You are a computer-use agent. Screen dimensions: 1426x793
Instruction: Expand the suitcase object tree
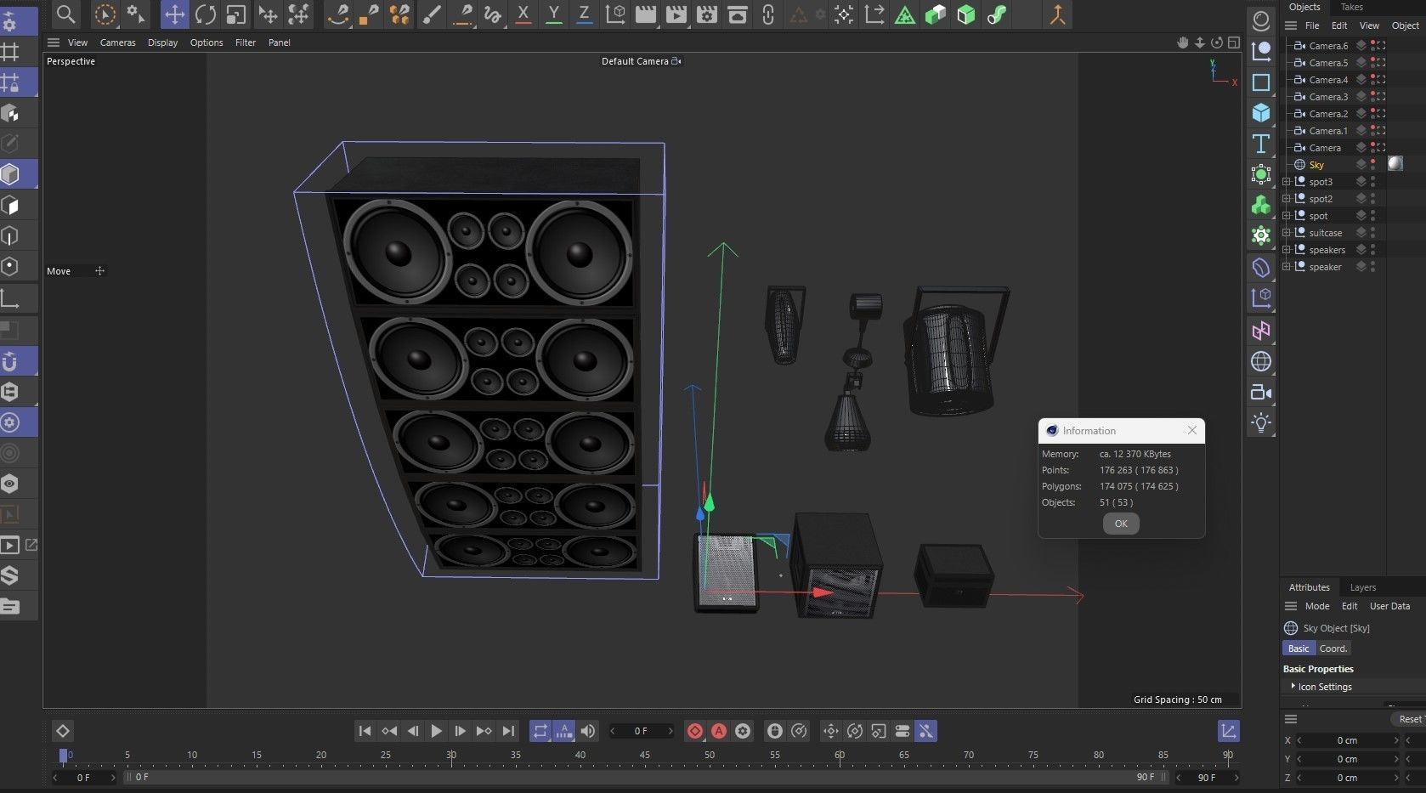(x=1287, y=233)
